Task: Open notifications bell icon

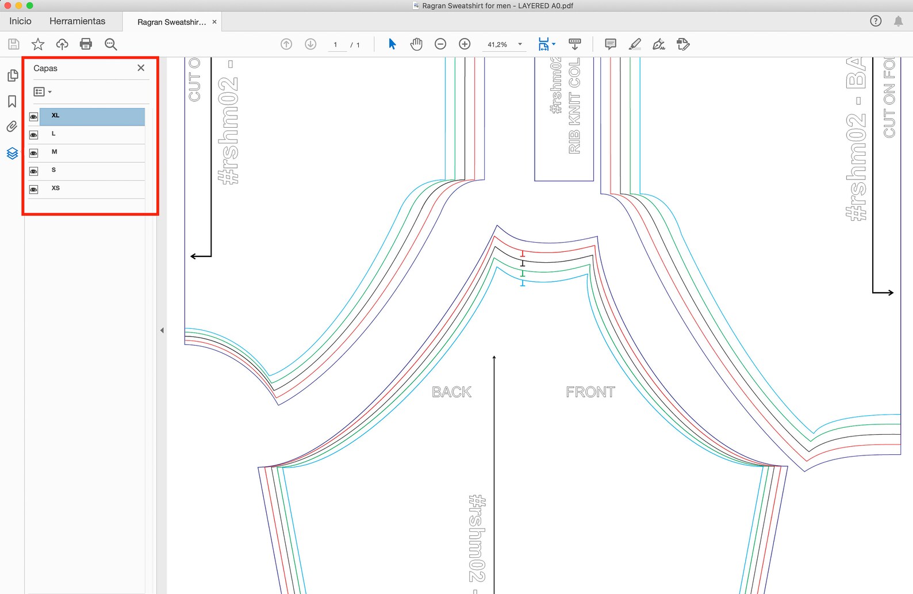Action: 898,21
